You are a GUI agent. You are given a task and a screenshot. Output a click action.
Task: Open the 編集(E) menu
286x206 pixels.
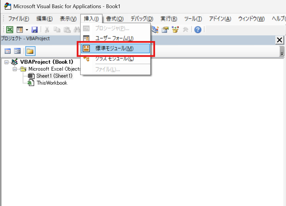(44, 19)
